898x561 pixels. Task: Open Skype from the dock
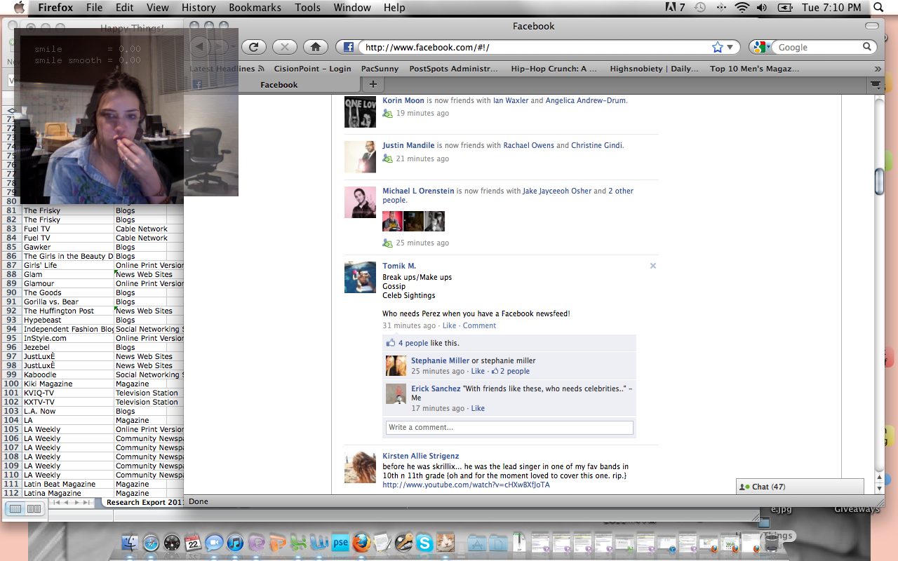(x=424, y=543)
